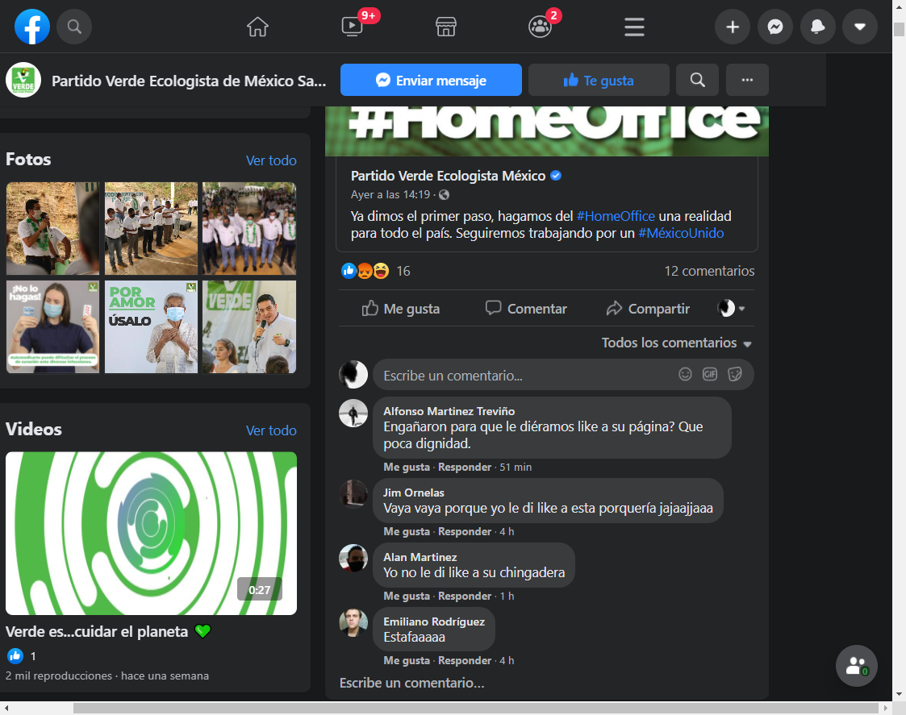Open the Watch videos icon

point(352,27)
